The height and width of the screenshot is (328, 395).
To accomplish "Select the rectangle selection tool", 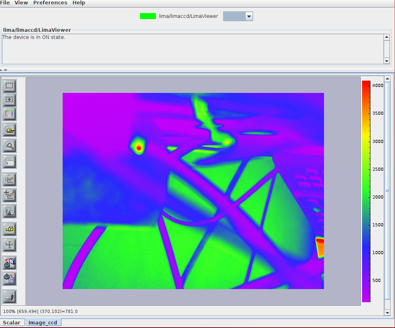I will click(10, 85).
